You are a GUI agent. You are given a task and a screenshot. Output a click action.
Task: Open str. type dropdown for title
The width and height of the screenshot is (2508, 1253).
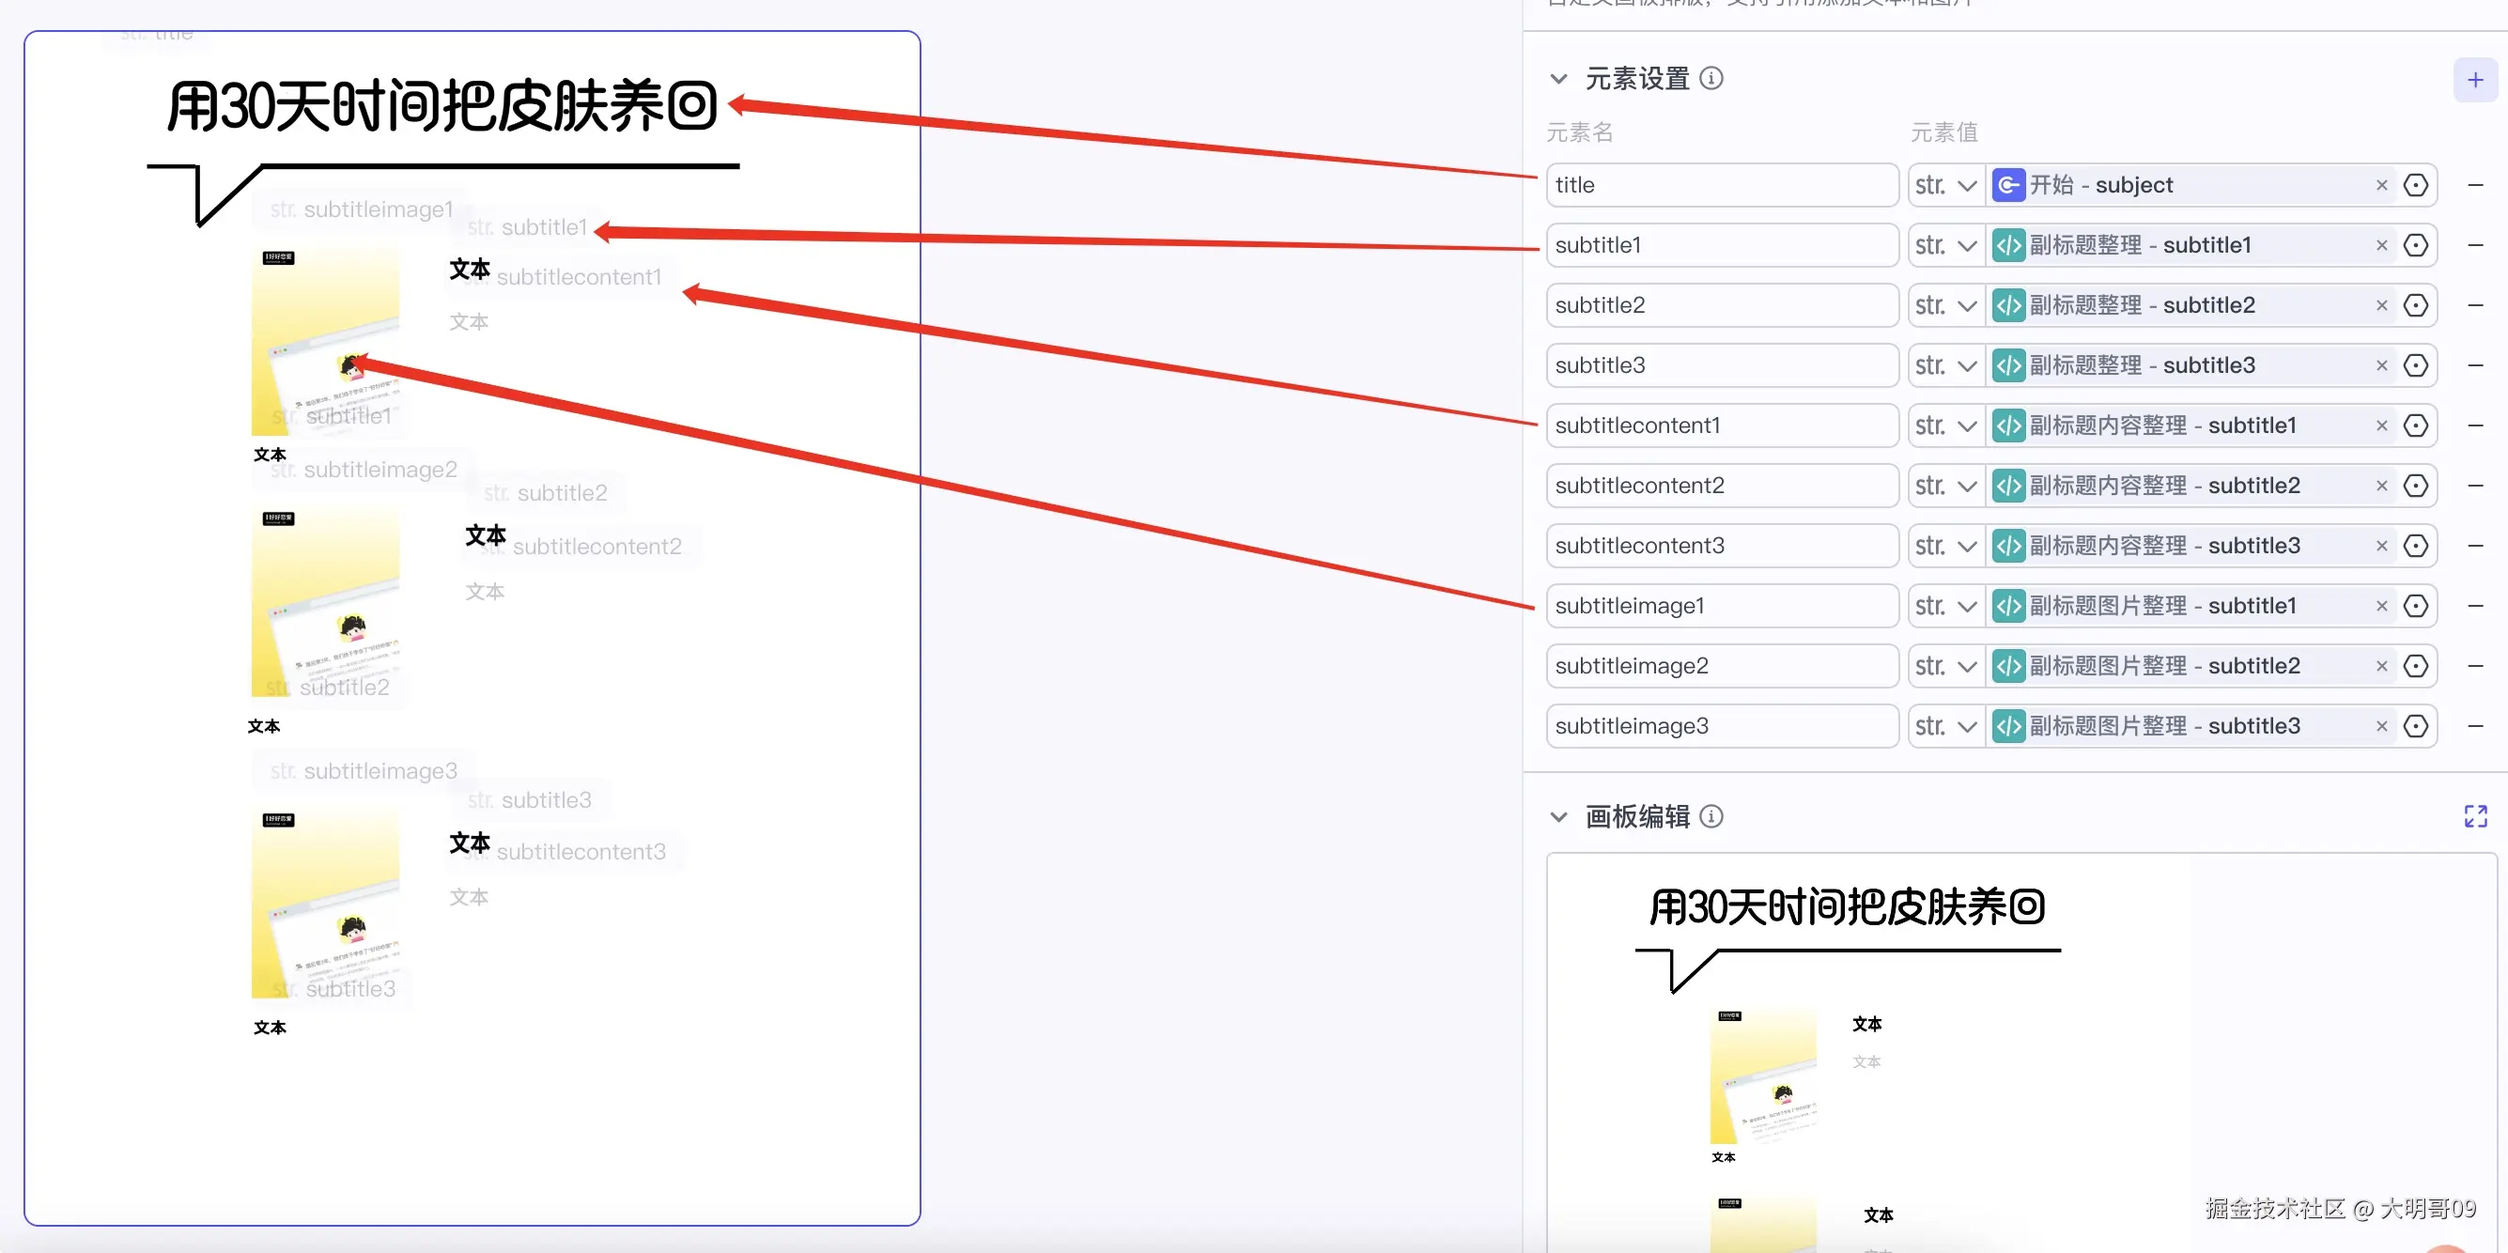1944,185
